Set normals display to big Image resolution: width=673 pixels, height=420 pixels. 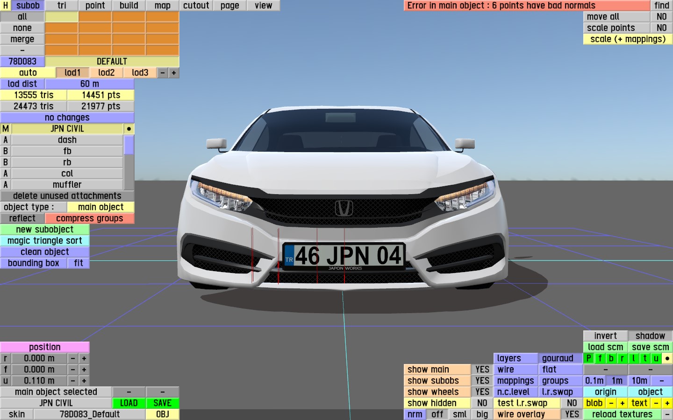tap(482, 414)
